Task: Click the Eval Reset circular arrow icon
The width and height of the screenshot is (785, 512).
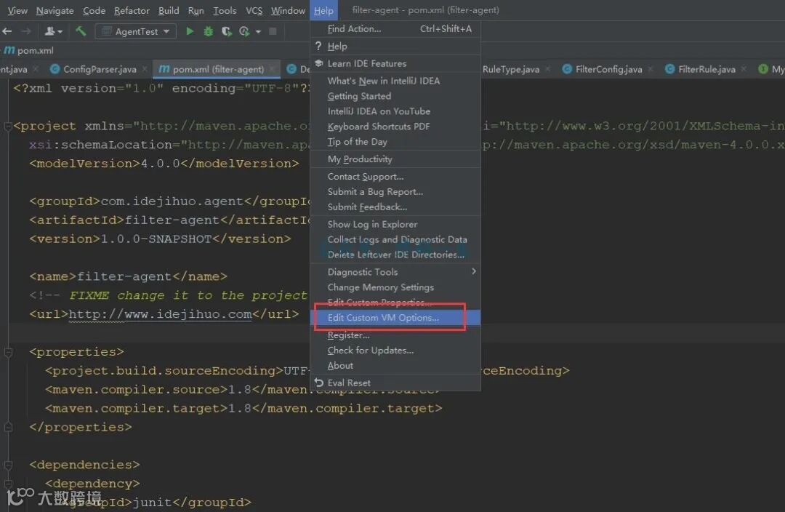Action: [x=318, y=383]
